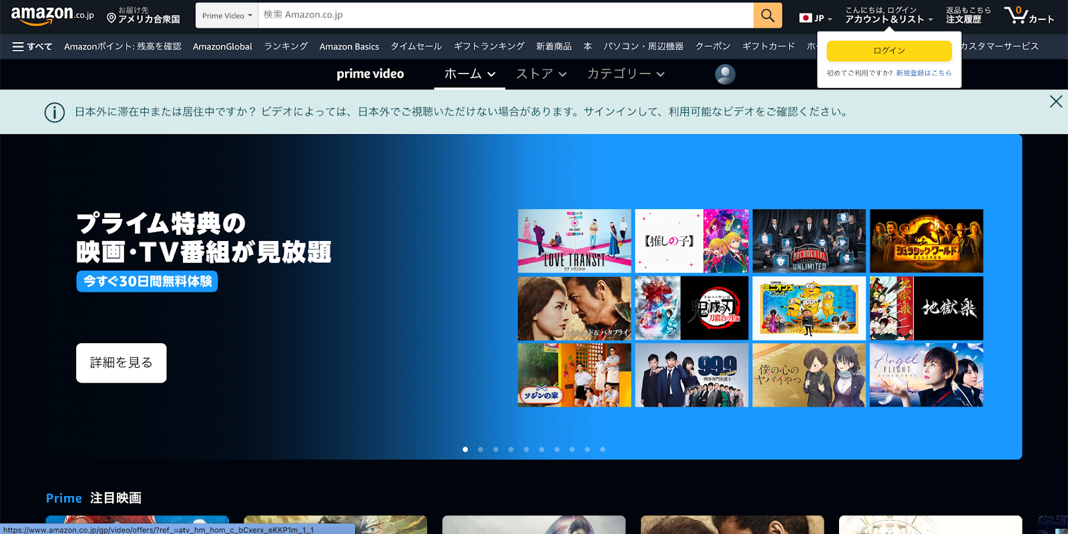The width and height of the screenshot is (1068, 534).
Task: Open タイムセール in the nav bar
Action: [x=416, y=47]
